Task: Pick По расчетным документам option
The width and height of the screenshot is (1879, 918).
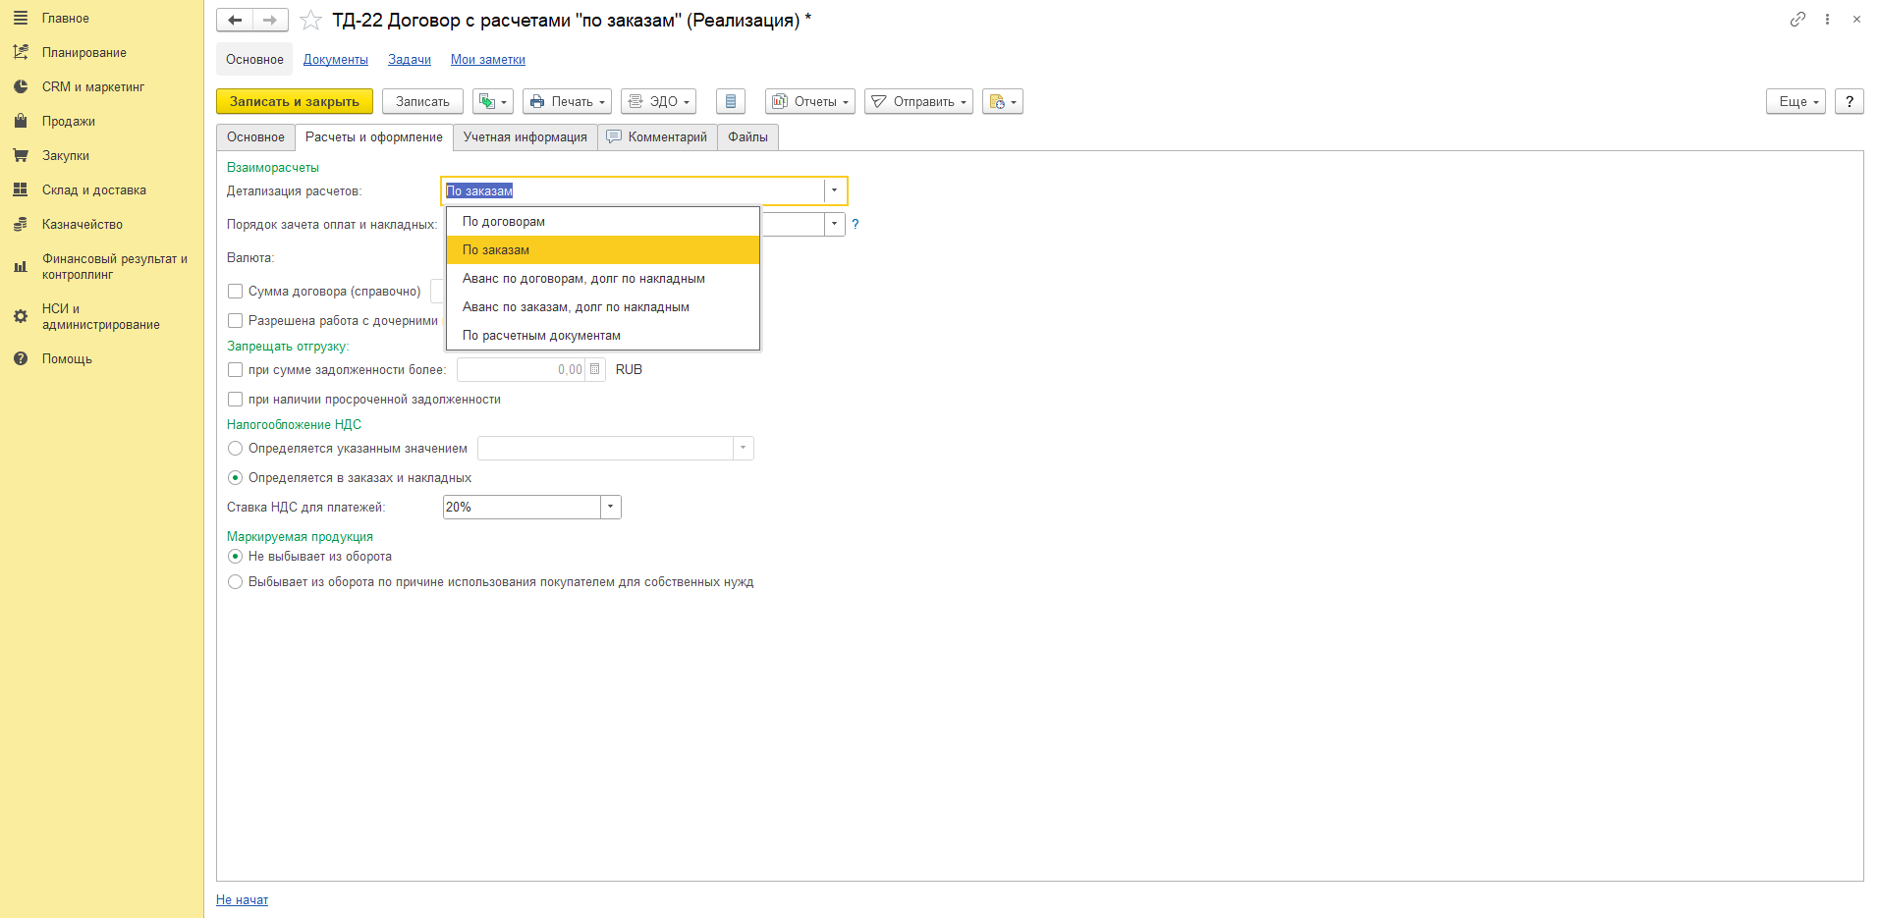Action: pos(603,336)
